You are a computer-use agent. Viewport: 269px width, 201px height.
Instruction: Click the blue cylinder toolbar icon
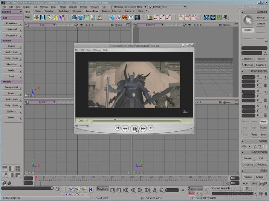(x=112, y=17)
